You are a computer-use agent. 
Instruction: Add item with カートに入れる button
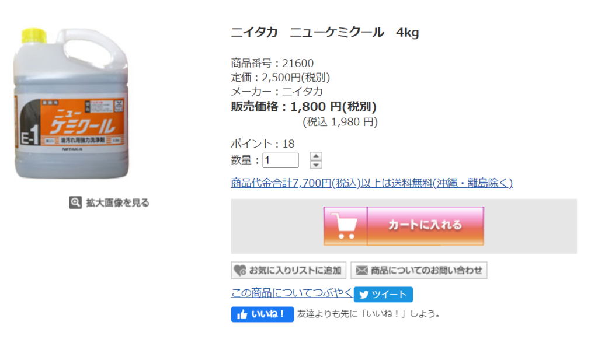click(404, 226)
